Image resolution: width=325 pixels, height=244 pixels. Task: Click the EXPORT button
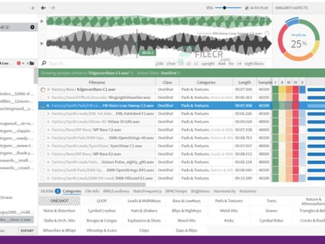pyautogui.click(x=27, y=231)
